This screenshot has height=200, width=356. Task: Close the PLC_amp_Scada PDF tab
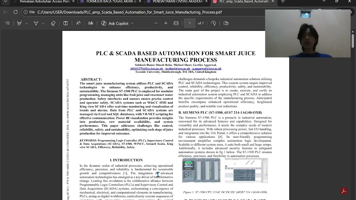click(273, 1)
